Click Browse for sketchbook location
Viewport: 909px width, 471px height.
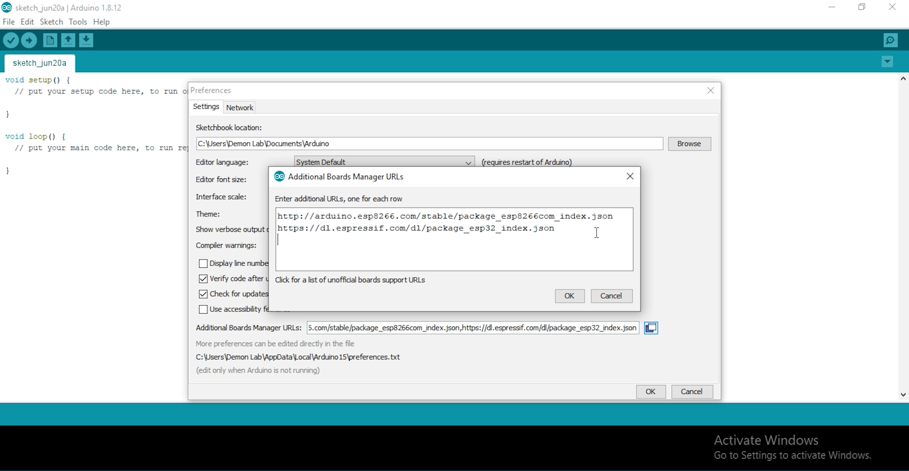pos(690,144)
